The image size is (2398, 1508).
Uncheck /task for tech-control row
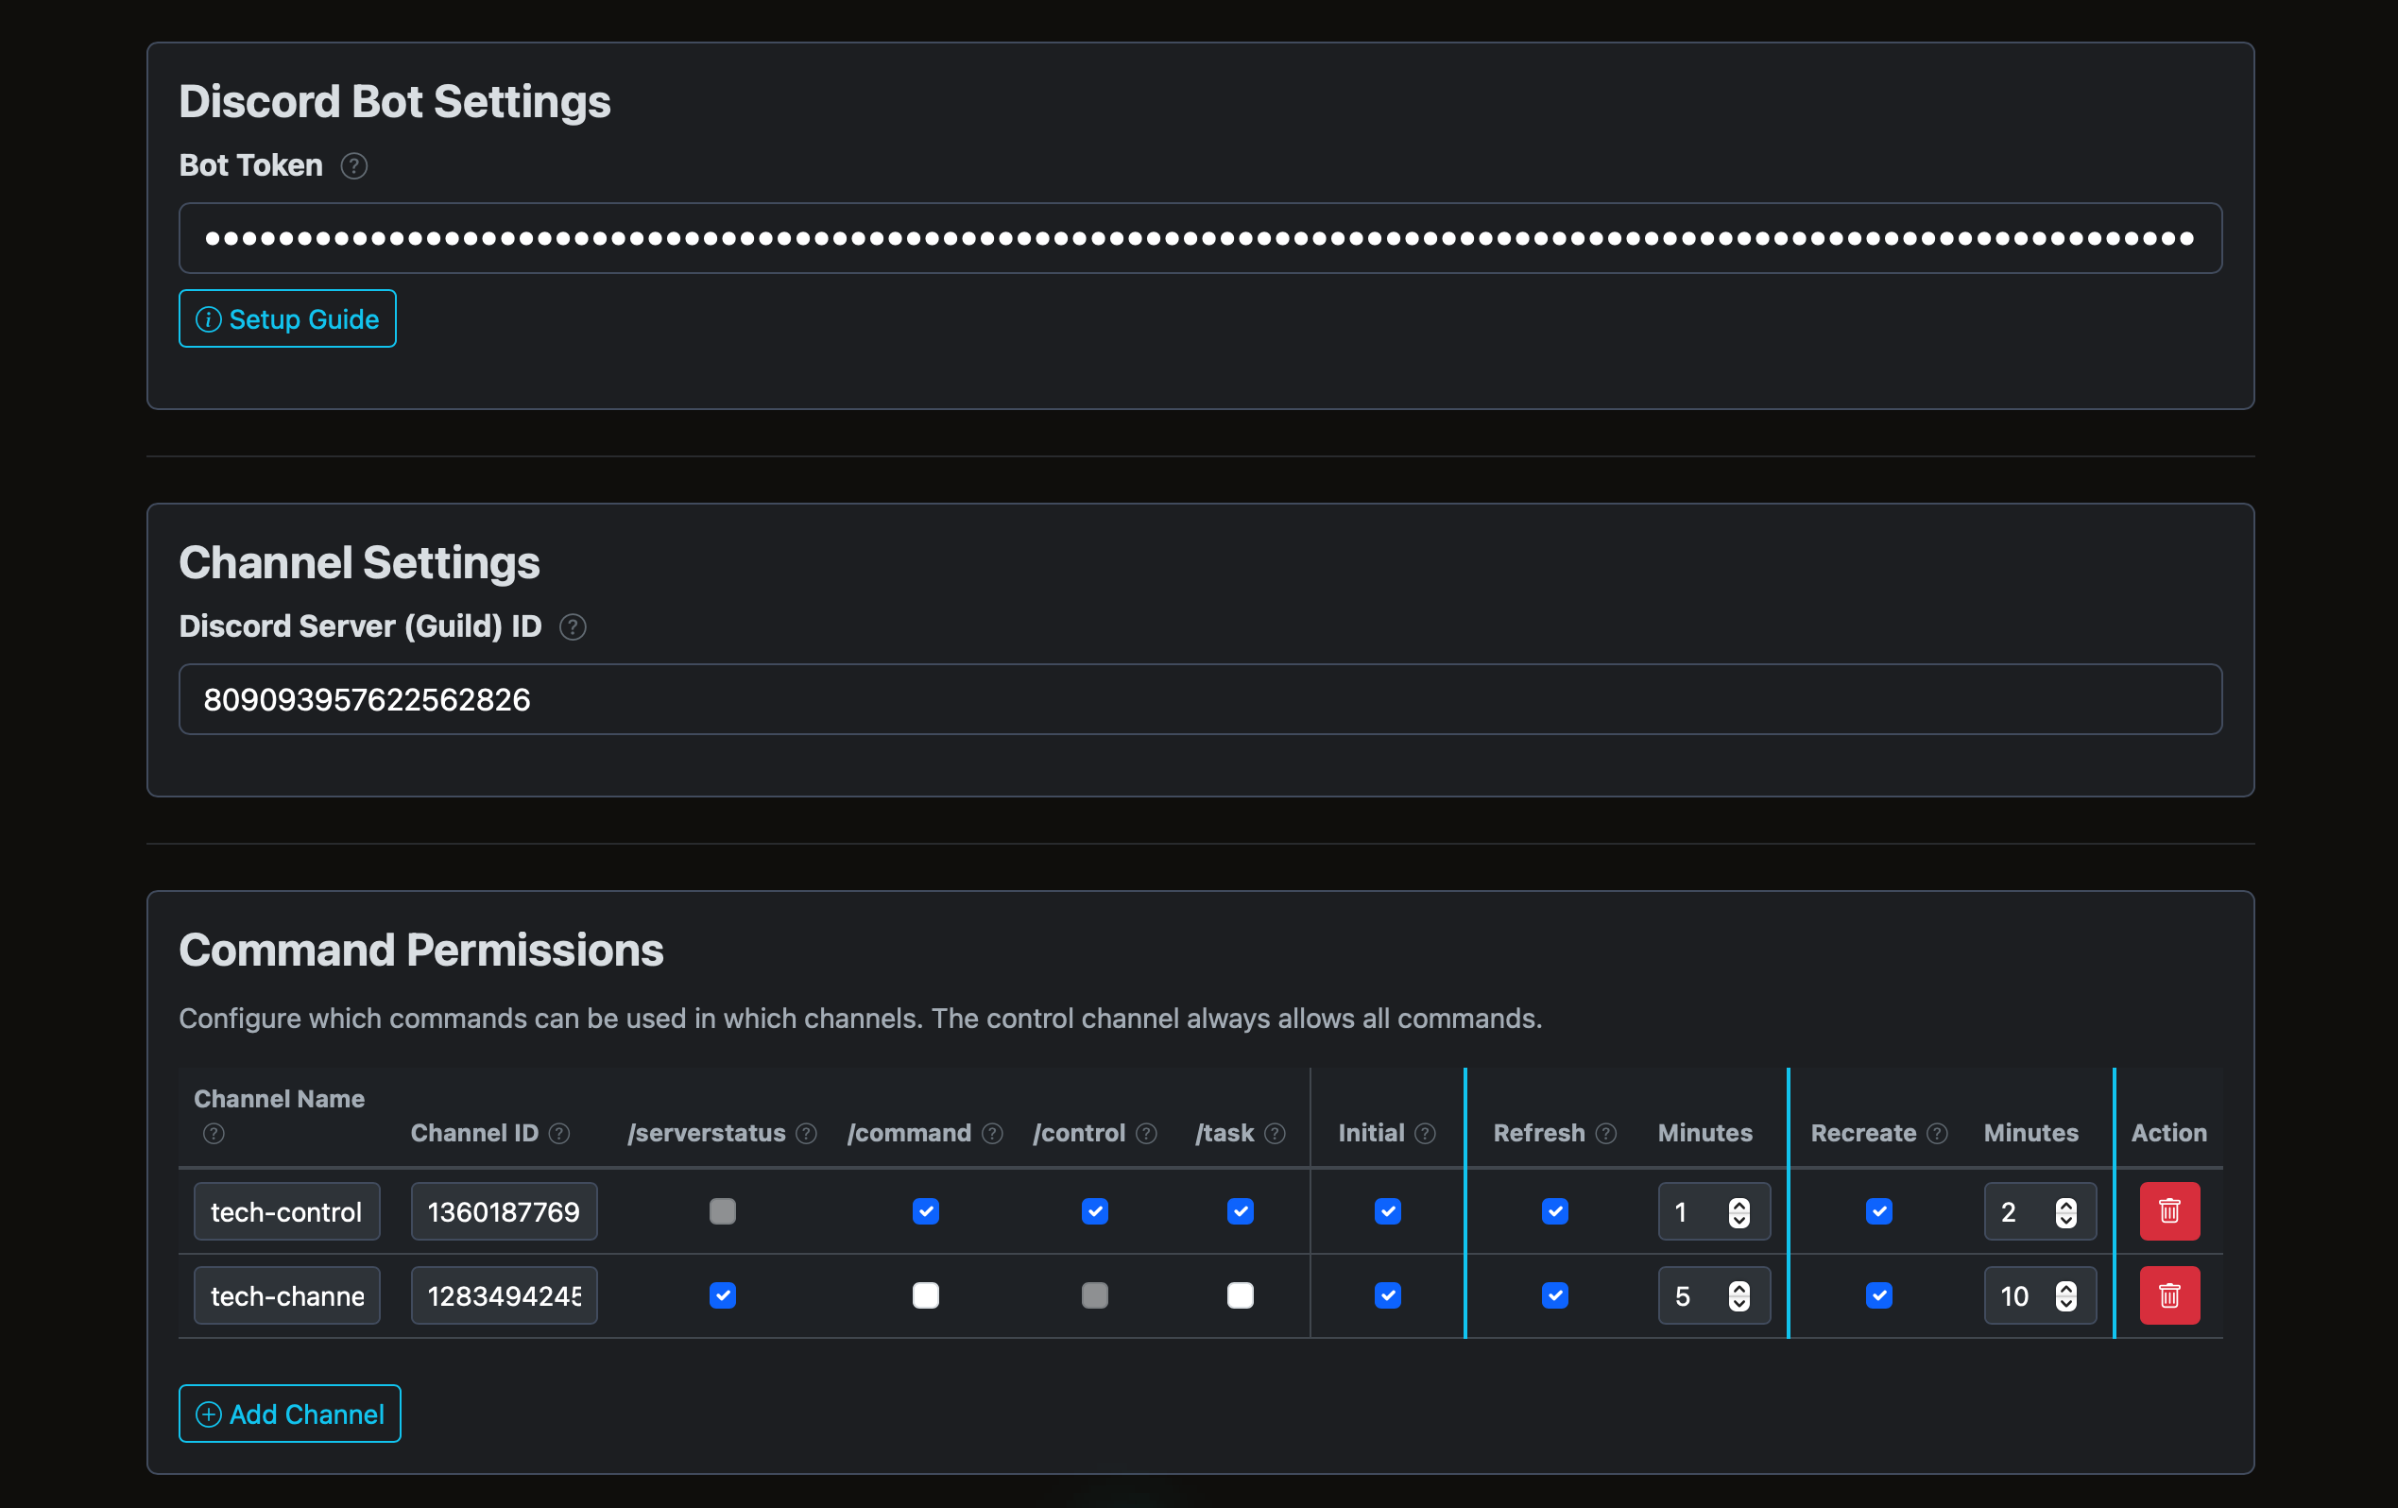pos(1241,1211)
